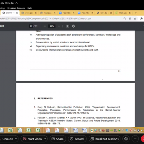The width and height of the screenshot is (144, 144).
Task: Open a new browser tab
Action: (x=136, y=13)
